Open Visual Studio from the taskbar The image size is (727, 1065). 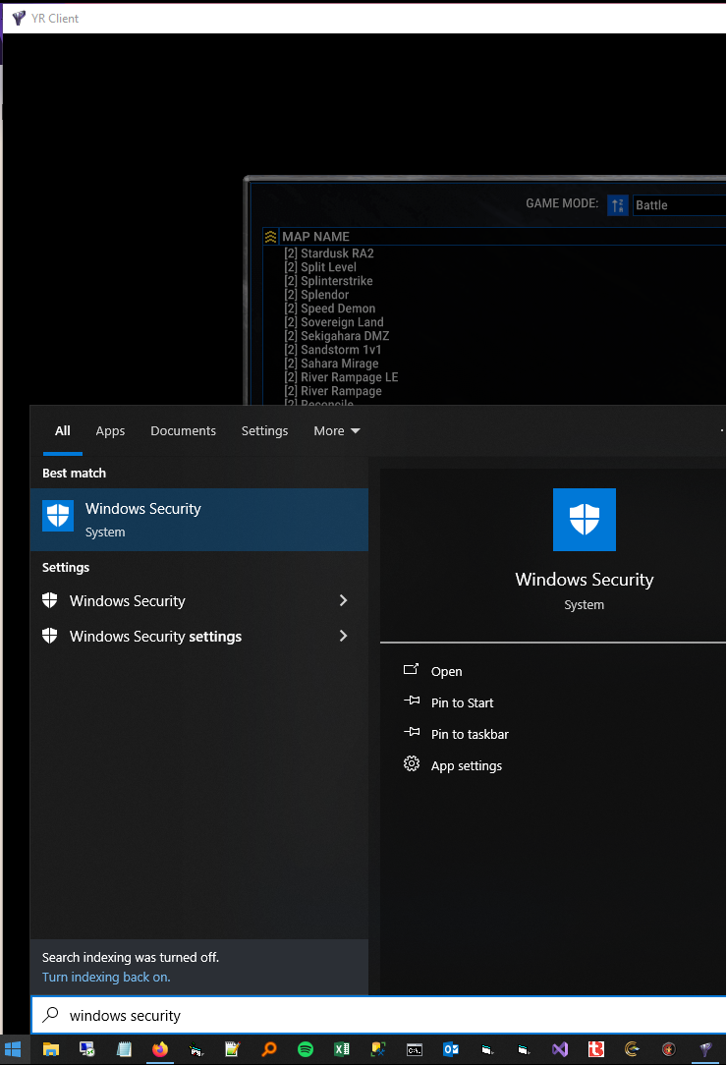[560, 1049]
